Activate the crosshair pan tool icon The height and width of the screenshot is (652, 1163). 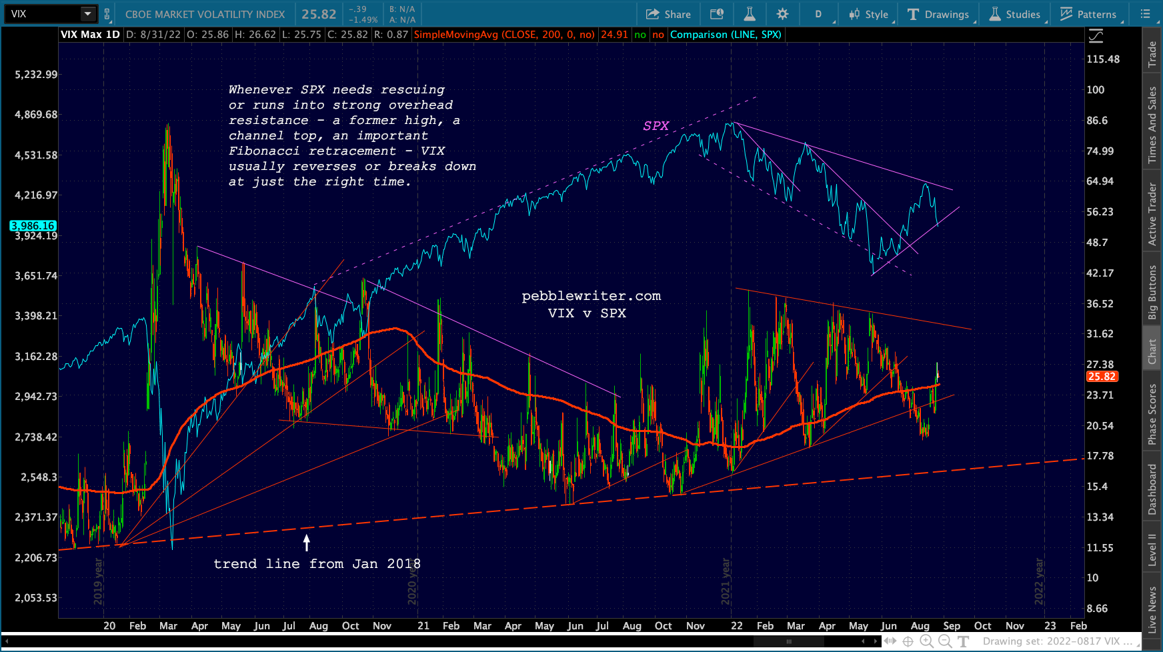click(908, 641)
